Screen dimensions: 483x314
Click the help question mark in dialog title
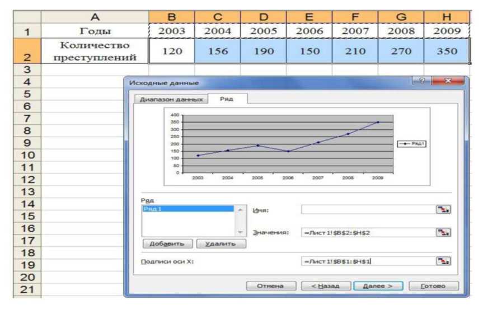421,81
